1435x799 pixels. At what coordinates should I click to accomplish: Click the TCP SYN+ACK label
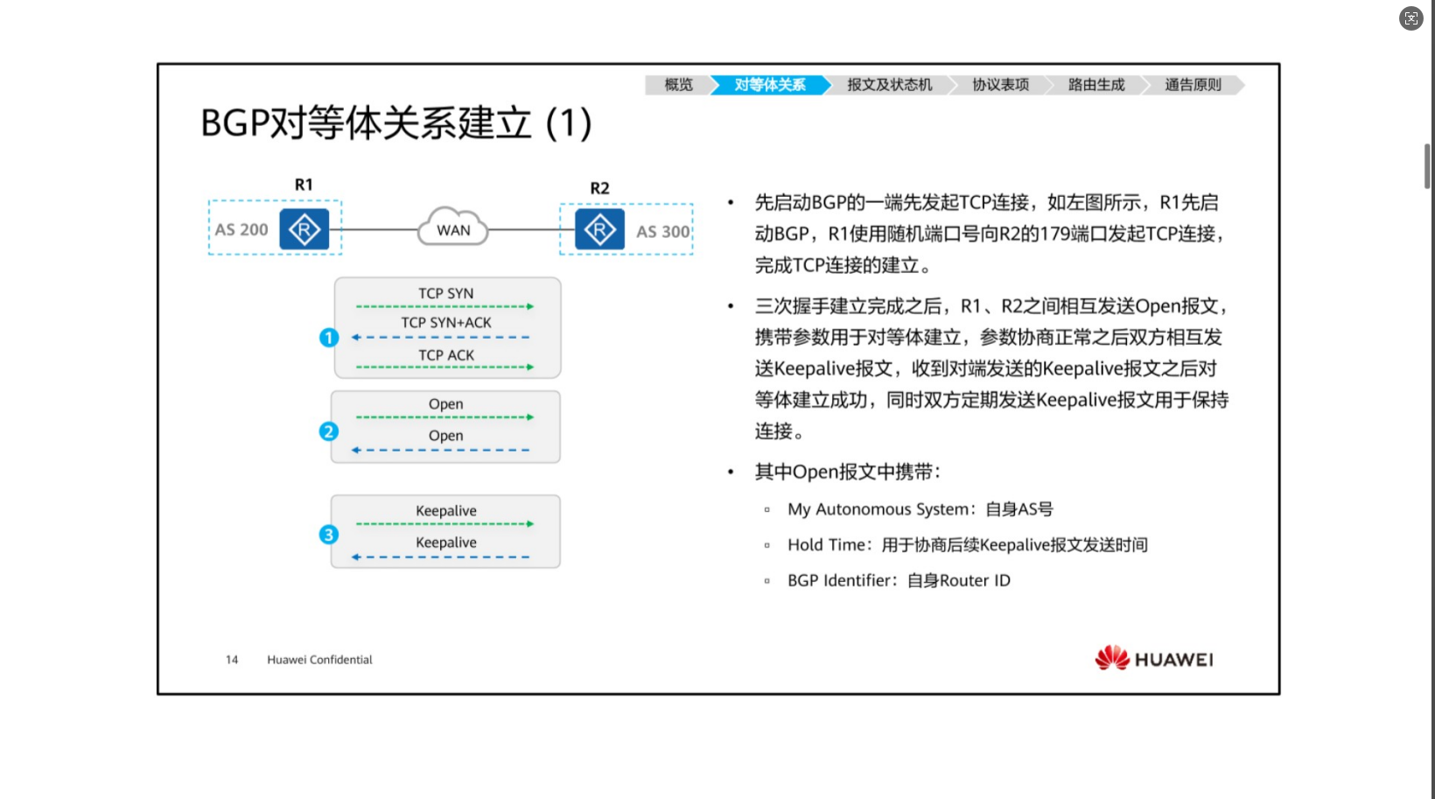tap(446, 323)
